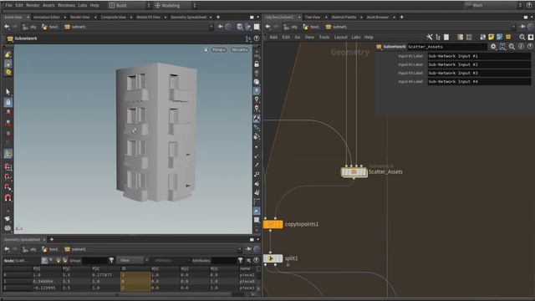Screen dimensions: 535x301
Task: Add a new tab to the network editor pane
Action: click(x=401, y=17)
